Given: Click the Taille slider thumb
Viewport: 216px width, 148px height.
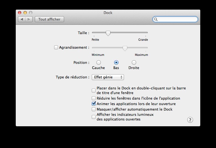Looking at the screenshot, I should click(x=108, y=33).
